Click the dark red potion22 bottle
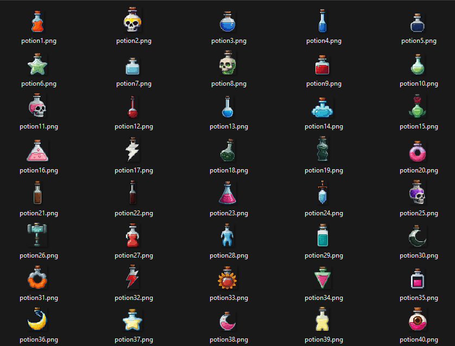 point(132,192)
